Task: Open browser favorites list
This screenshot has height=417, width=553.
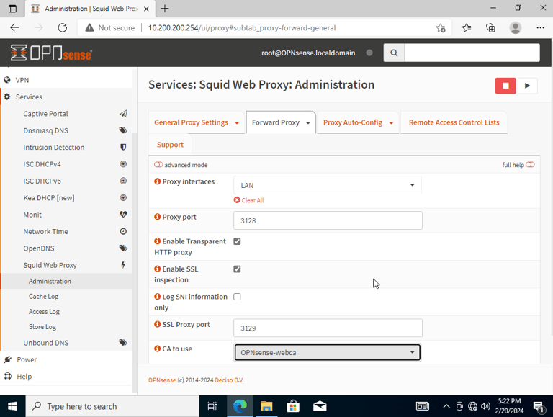Action: point(467,27)
